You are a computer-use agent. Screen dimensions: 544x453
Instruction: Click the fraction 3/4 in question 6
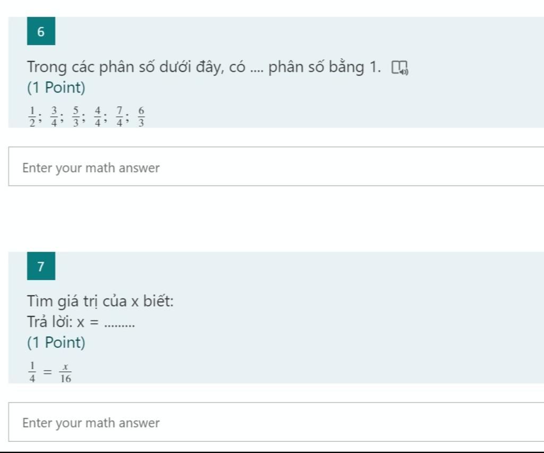click(x=54, y=116)
